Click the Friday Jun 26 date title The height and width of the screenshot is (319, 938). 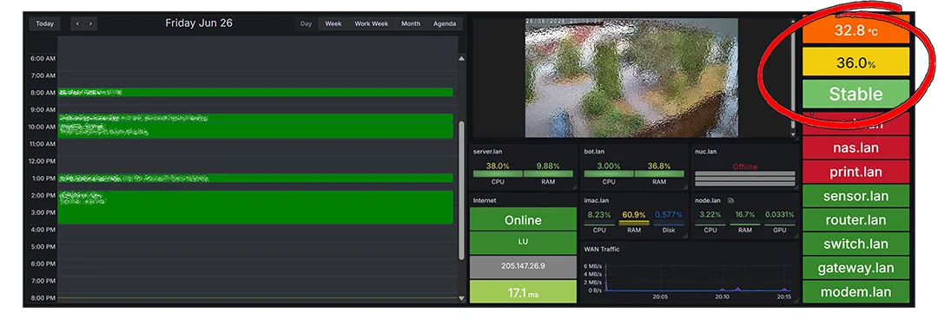coord(199,23)
